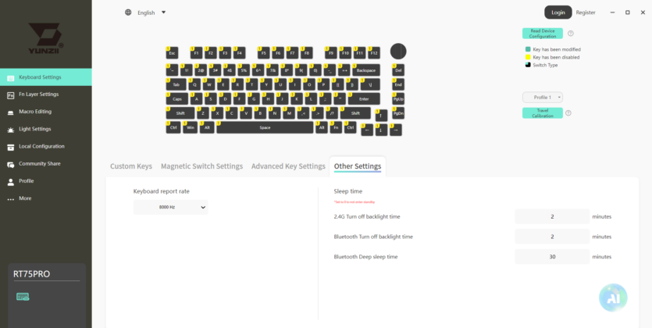
Task: Click the Bluetooth Deep sleep time field
Action: pyautogui.click(x=552, y=257)
